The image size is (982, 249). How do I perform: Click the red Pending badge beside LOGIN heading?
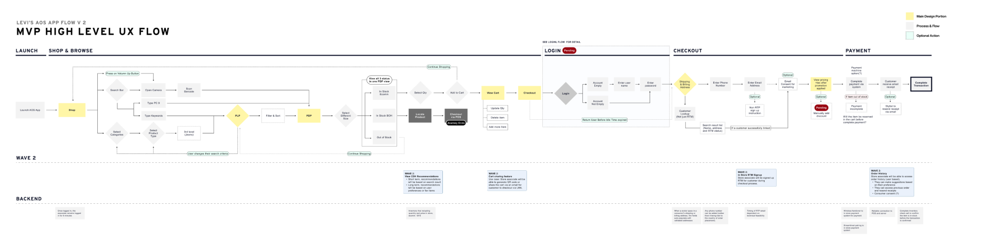[x=570, y=50]
